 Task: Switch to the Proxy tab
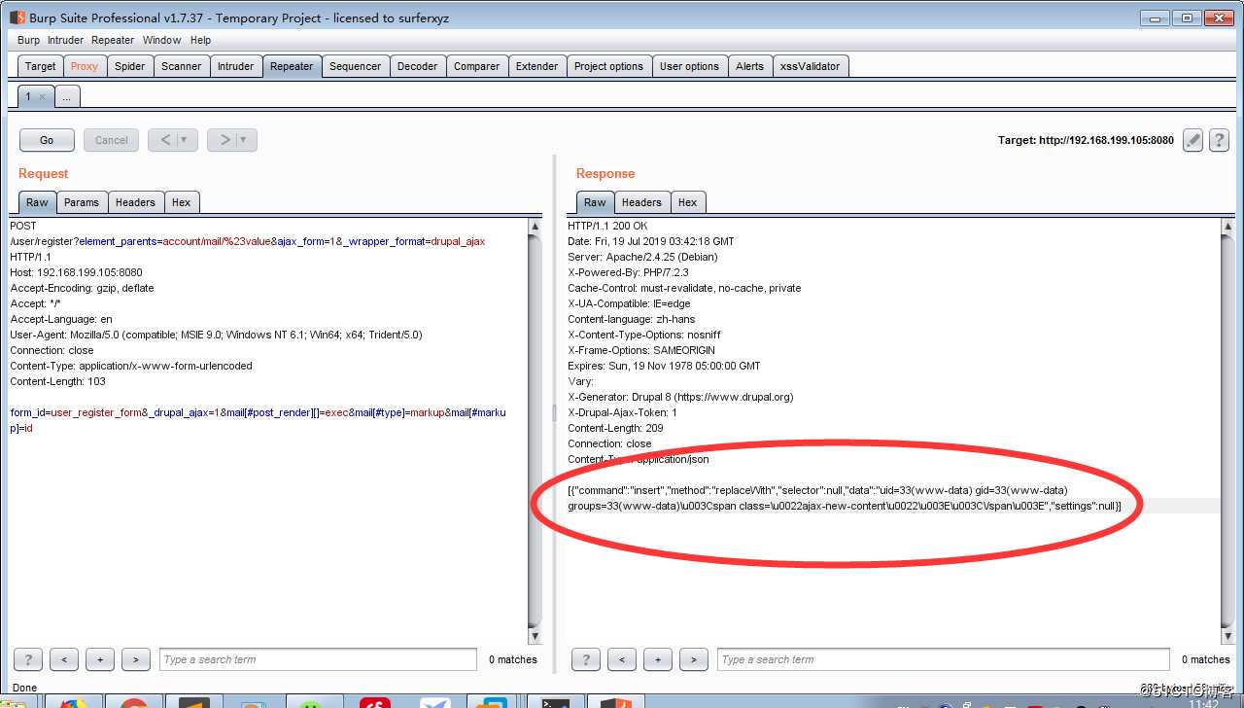click(85, 66)
